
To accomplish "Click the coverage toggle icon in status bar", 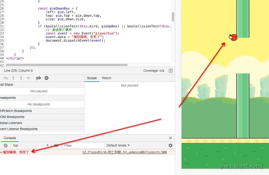I will 171,71.
